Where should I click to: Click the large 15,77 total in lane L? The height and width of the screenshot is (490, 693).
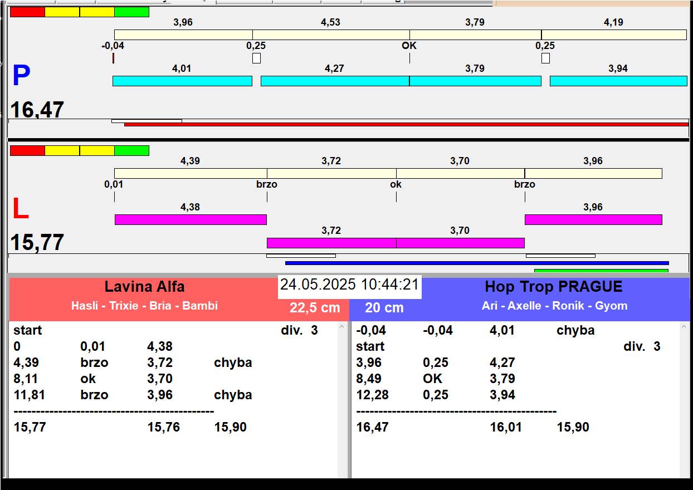[37, 243]
